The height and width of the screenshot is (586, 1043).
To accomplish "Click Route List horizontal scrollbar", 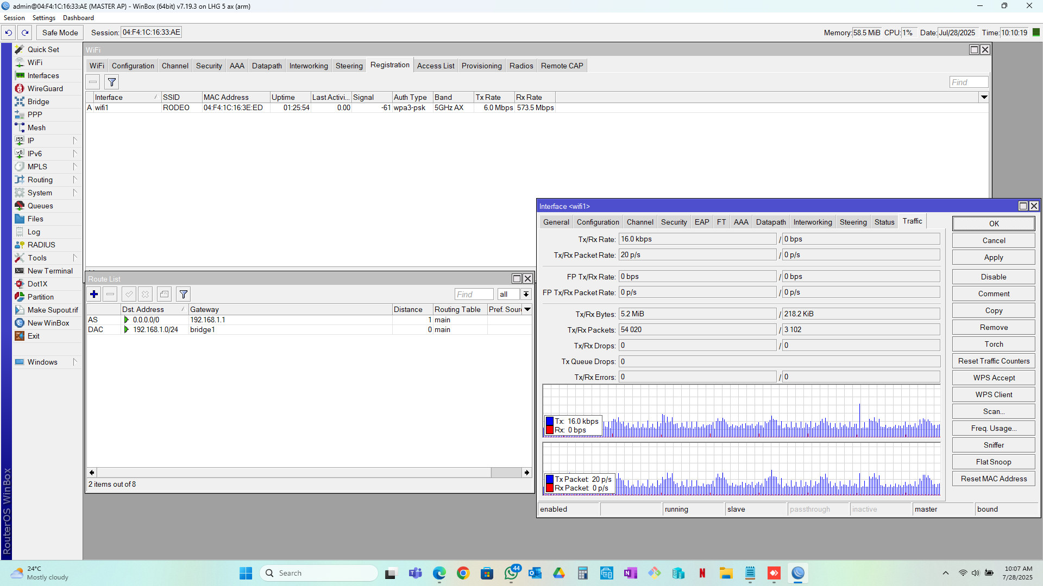I will (309, 473).
